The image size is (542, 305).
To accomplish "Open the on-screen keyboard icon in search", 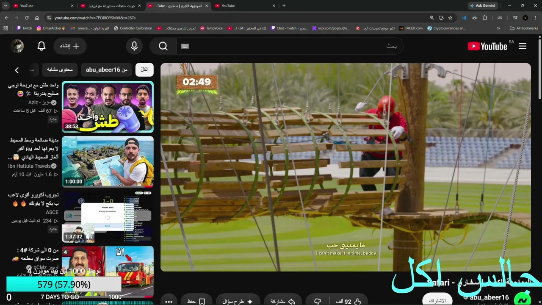I will click(x=185, y=46).
